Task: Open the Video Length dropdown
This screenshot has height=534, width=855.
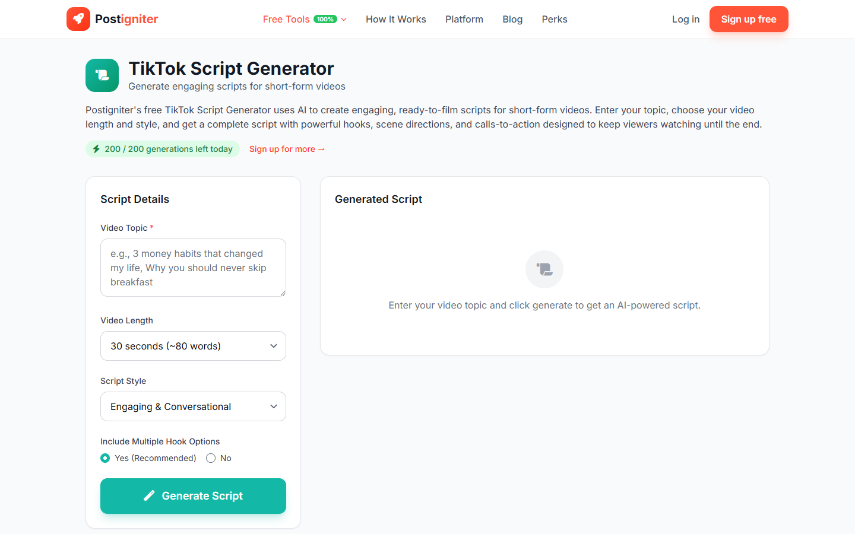Action: (193, 345)
